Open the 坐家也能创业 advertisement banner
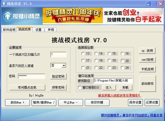 pyautogui.click(x=133, y=15)
